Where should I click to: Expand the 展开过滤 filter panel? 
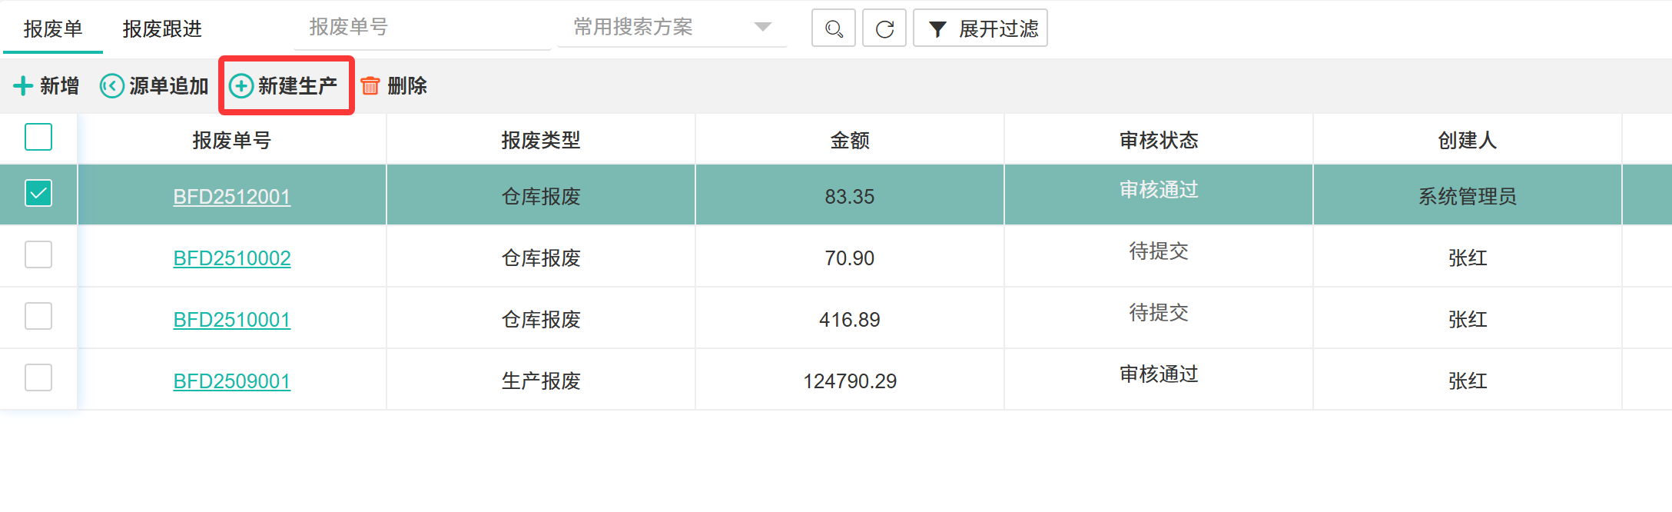[x=997, y=29]
